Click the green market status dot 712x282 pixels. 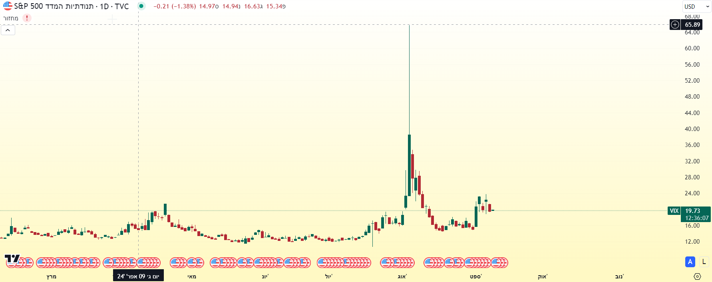click(x=141, y=6)
